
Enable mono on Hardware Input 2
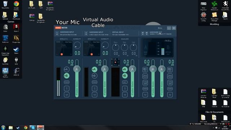click(95, 82)
